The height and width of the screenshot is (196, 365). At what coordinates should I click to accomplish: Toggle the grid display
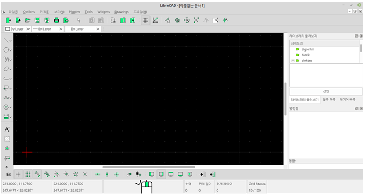point(146,20)
